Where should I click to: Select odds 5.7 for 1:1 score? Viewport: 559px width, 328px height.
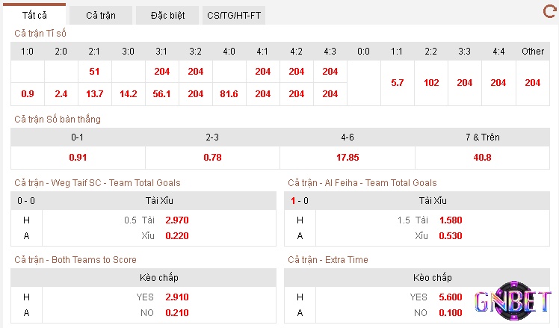[397, 83]
